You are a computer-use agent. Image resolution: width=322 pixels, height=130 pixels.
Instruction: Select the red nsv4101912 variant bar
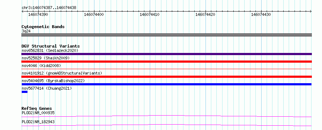pos(166,77)
